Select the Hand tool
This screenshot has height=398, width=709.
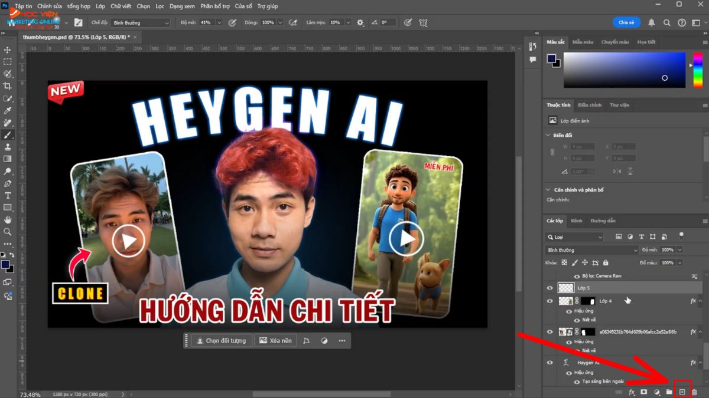click(8, 219)
